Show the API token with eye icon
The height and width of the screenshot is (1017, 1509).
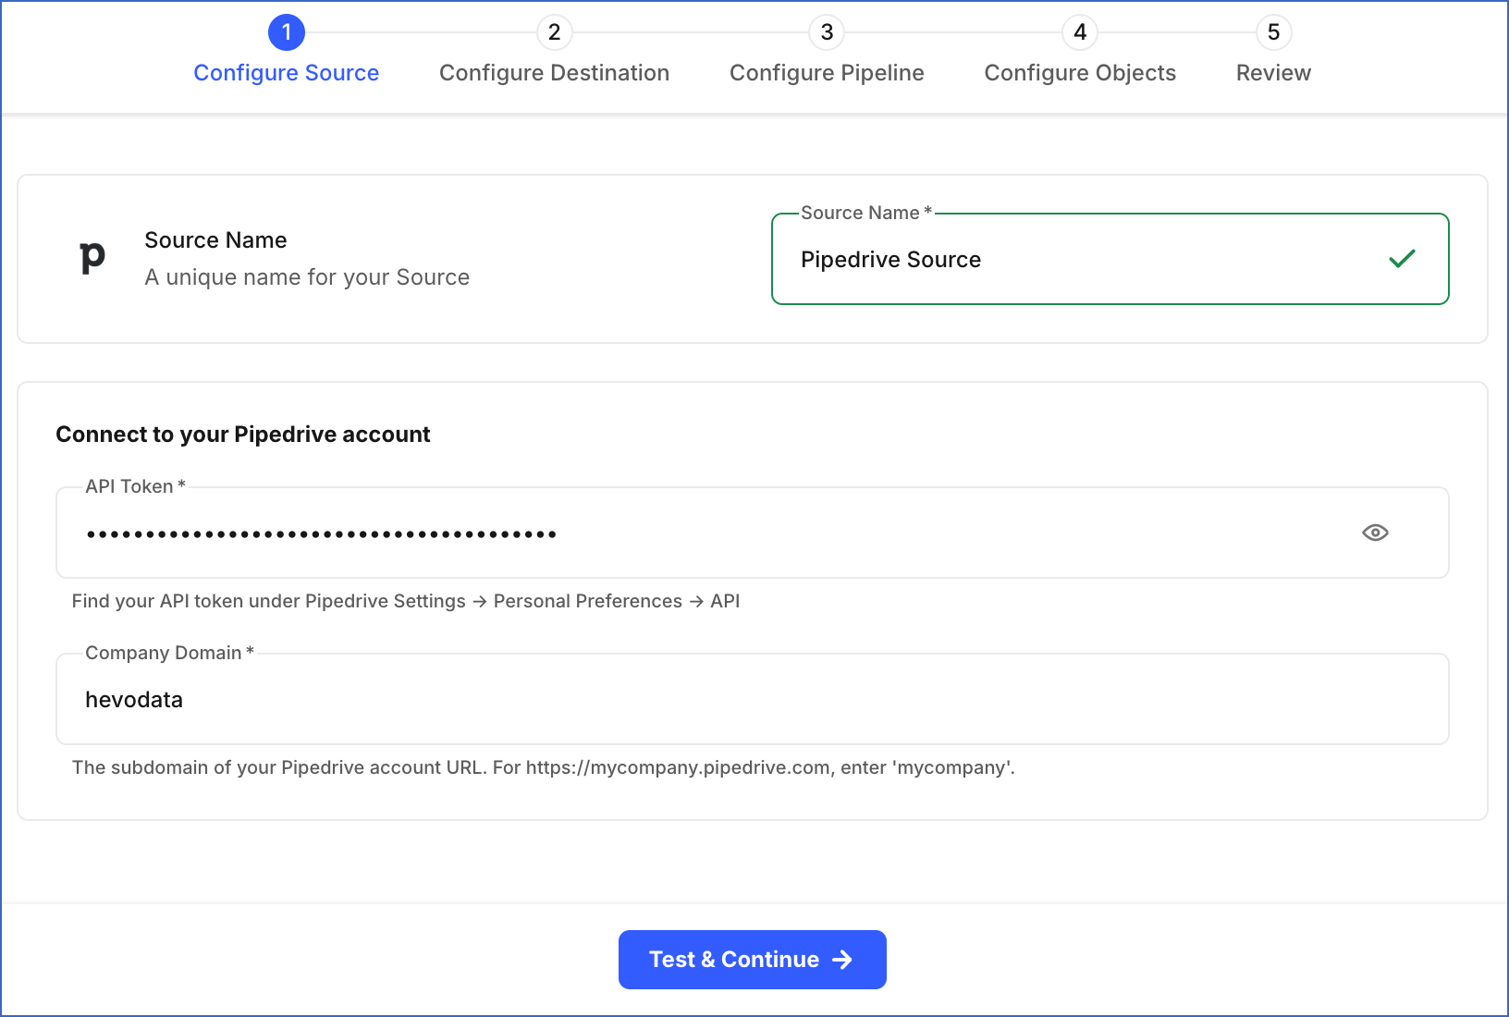1375,533
